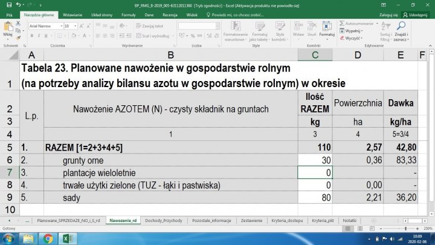Toggle left horizontal text alignment
The image size is (435, 245).
[98, 36]
